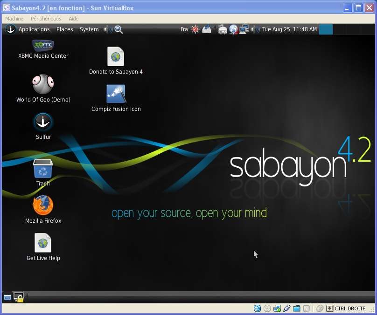Click the shared folders icon in VirtualBox status bar
The image size is (377, 315).
pos(297,308)
